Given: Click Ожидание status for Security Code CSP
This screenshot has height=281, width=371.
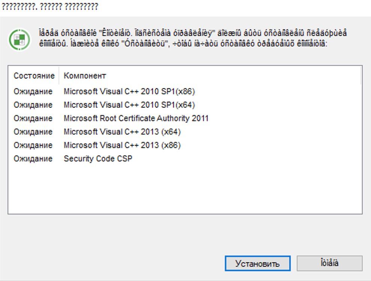Looking at the screenshot, I should coord(33,159).
